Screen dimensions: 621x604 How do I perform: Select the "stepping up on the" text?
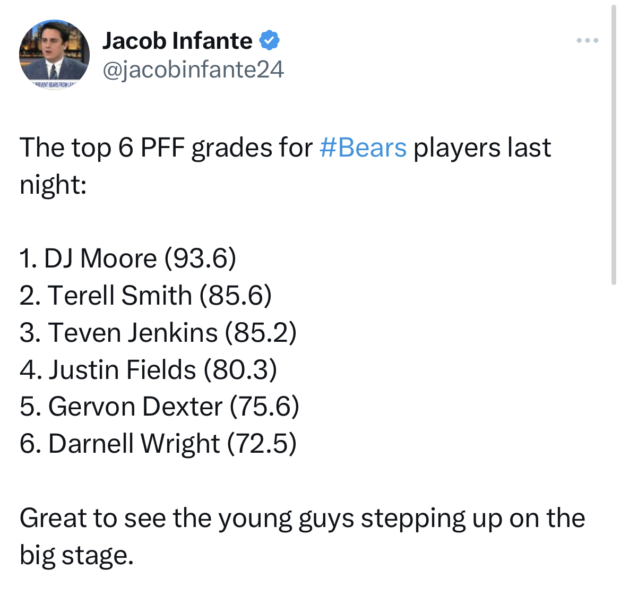pyautogui.click(x=473, y=518)
